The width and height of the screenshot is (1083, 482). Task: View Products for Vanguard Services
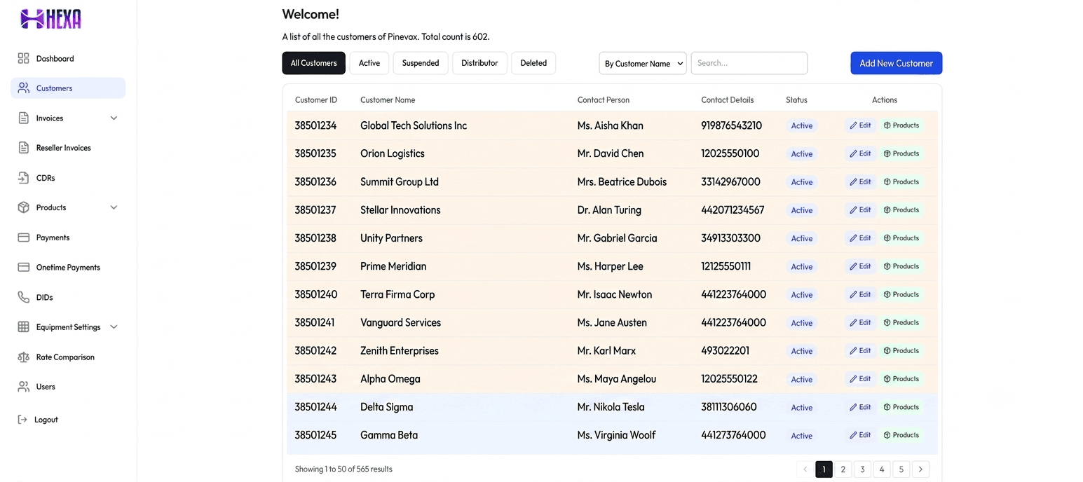coord(901,322)
